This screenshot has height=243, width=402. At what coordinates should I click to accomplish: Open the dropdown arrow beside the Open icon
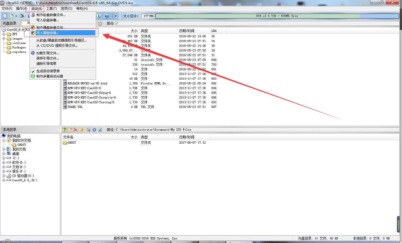point(16,16)
